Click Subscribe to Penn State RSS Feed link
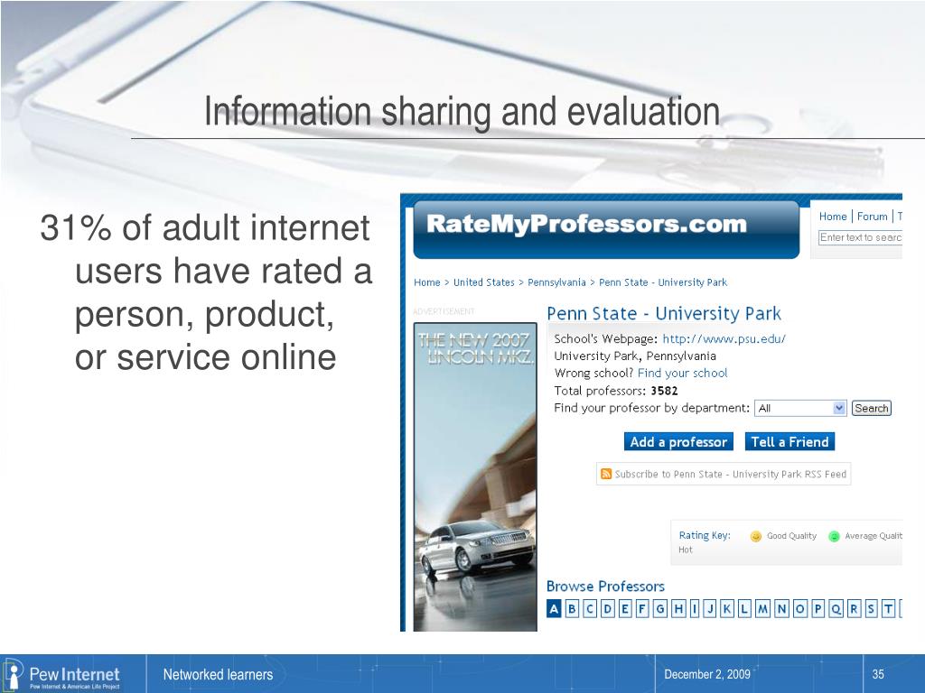The height and width of the screenshot is (693, 925). coord(730,474)
